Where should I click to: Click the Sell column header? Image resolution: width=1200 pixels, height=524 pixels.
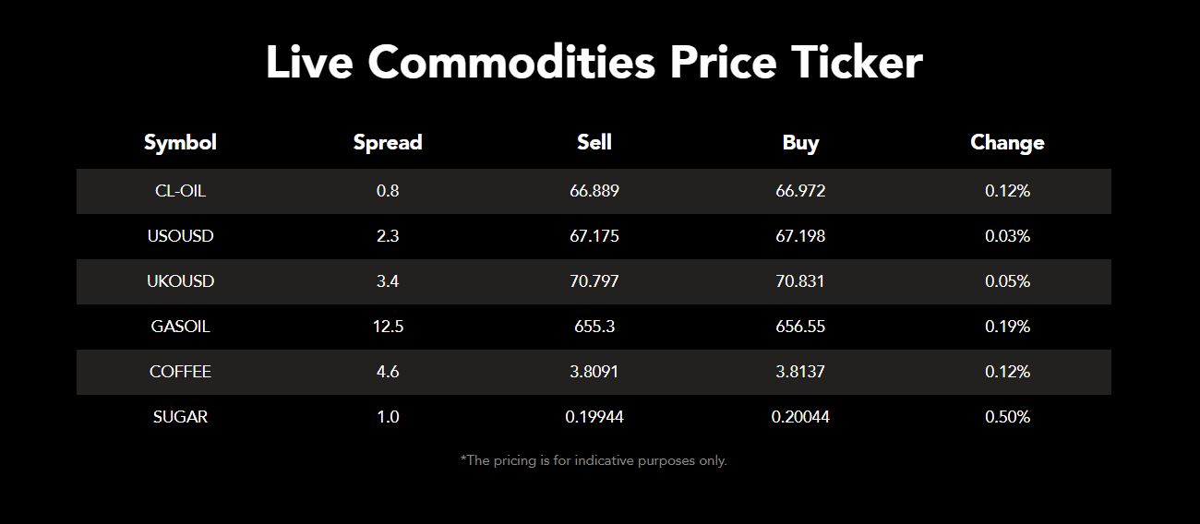click(x=594, y=143)
